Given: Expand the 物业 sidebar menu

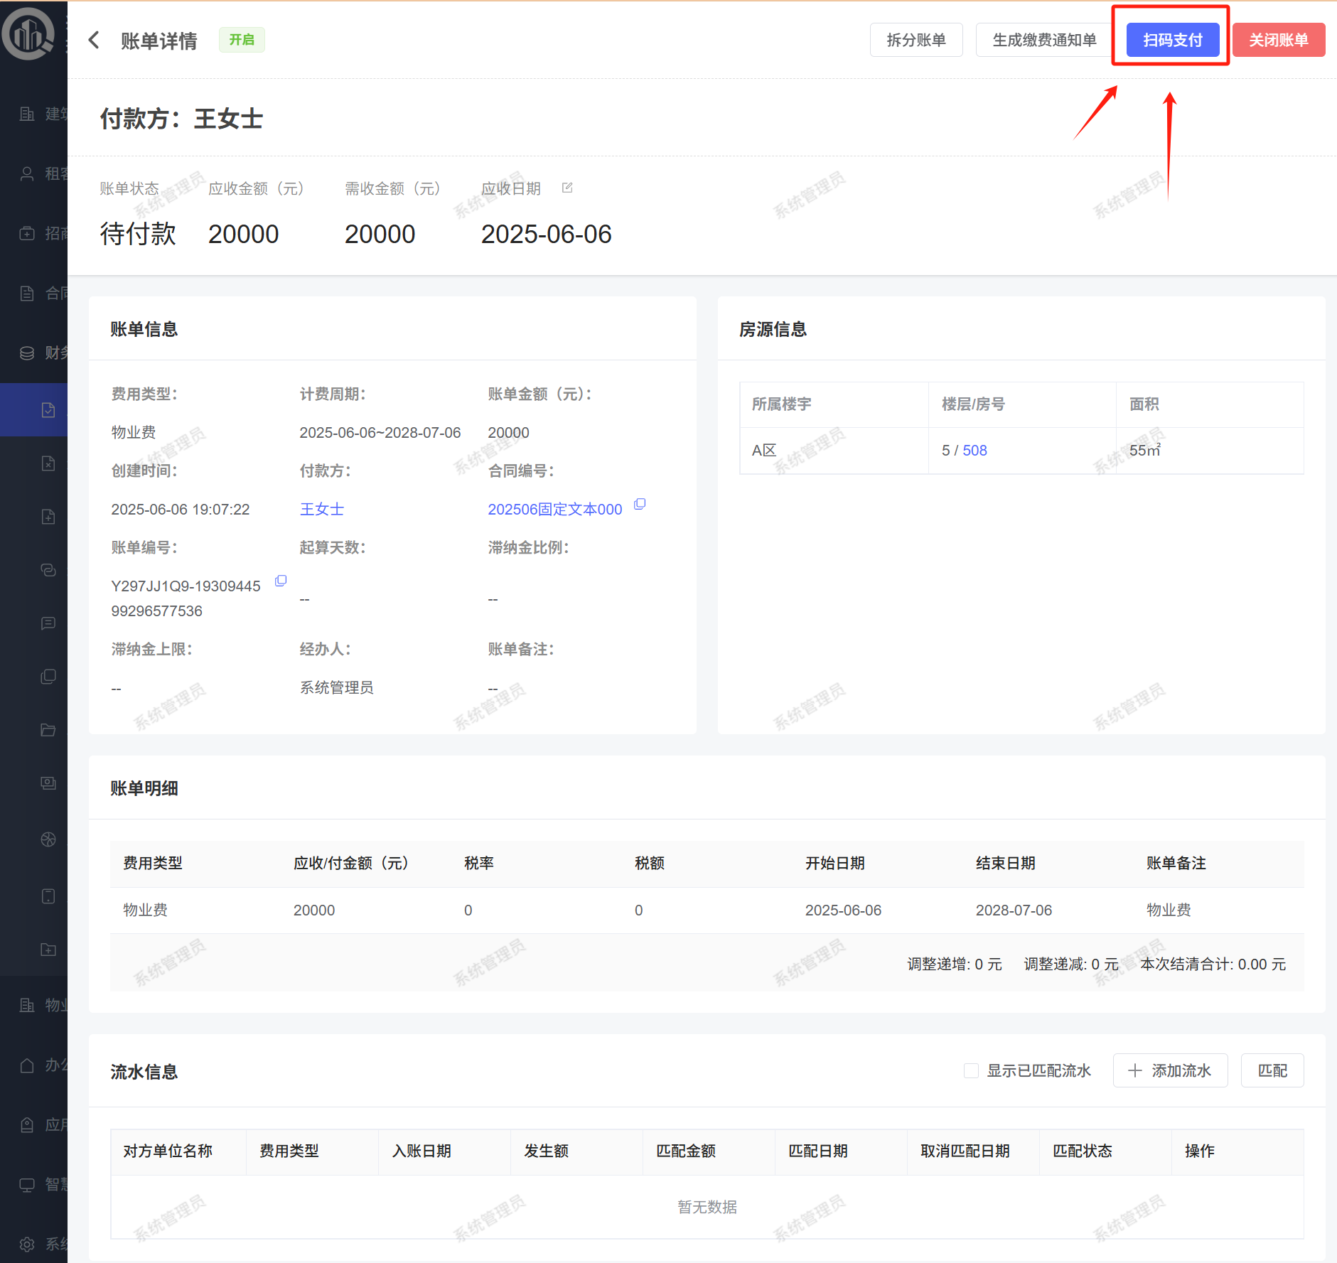Looking at the screenshot, I should coord(43,1005).
